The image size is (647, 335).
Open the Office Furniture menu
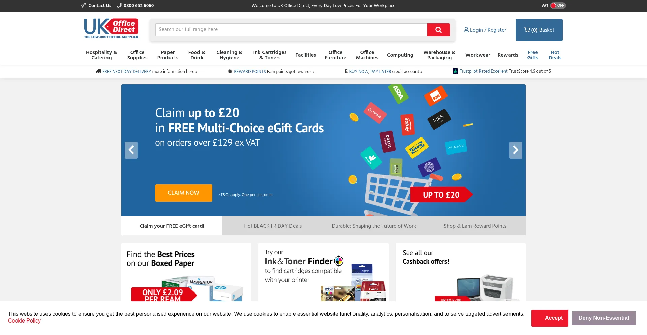click(335, 55)
